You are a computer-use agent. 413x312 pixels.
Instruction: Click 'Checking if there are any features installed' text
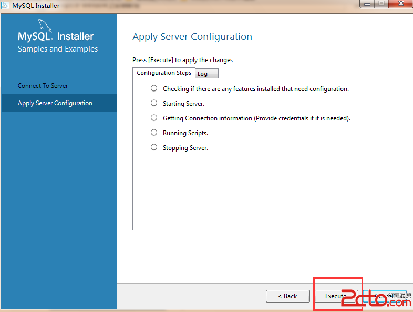tap(256, 89)
